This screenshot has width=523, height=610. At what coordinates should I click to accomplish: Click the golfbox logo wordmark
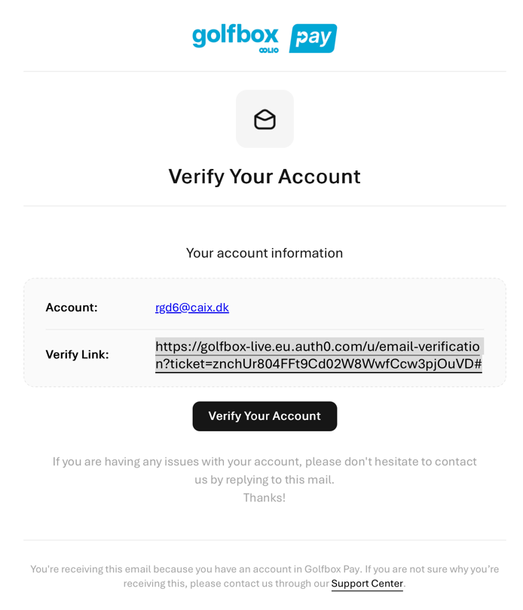(234, 35)
